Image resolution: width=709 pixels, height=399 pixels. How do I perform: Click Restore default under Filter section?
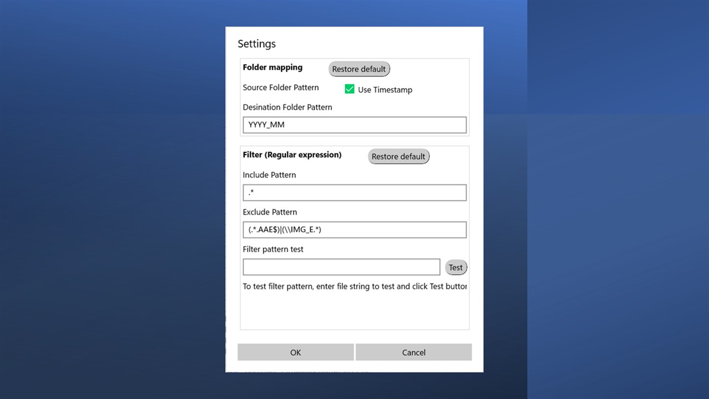[x=398, y=156]
